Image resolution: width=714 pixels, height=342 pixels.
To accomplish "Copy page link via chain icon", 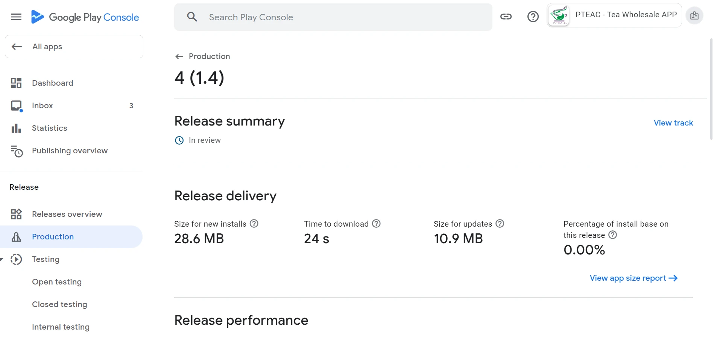I will [x=506, y=17].
